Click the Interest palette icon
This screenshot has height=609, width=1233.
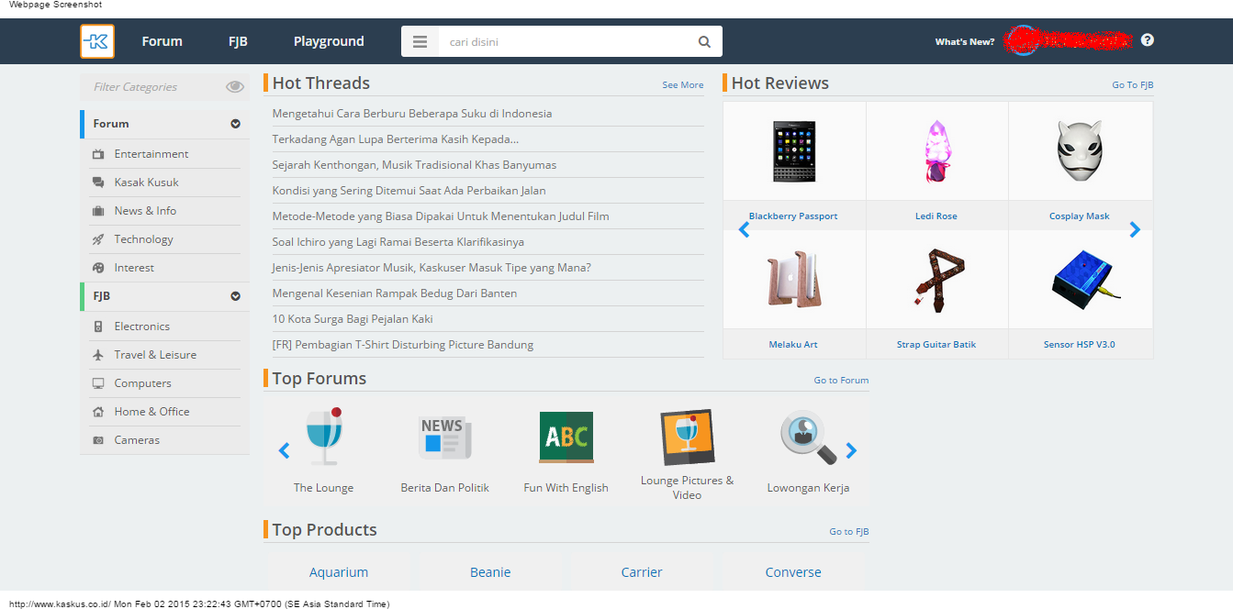98,268
